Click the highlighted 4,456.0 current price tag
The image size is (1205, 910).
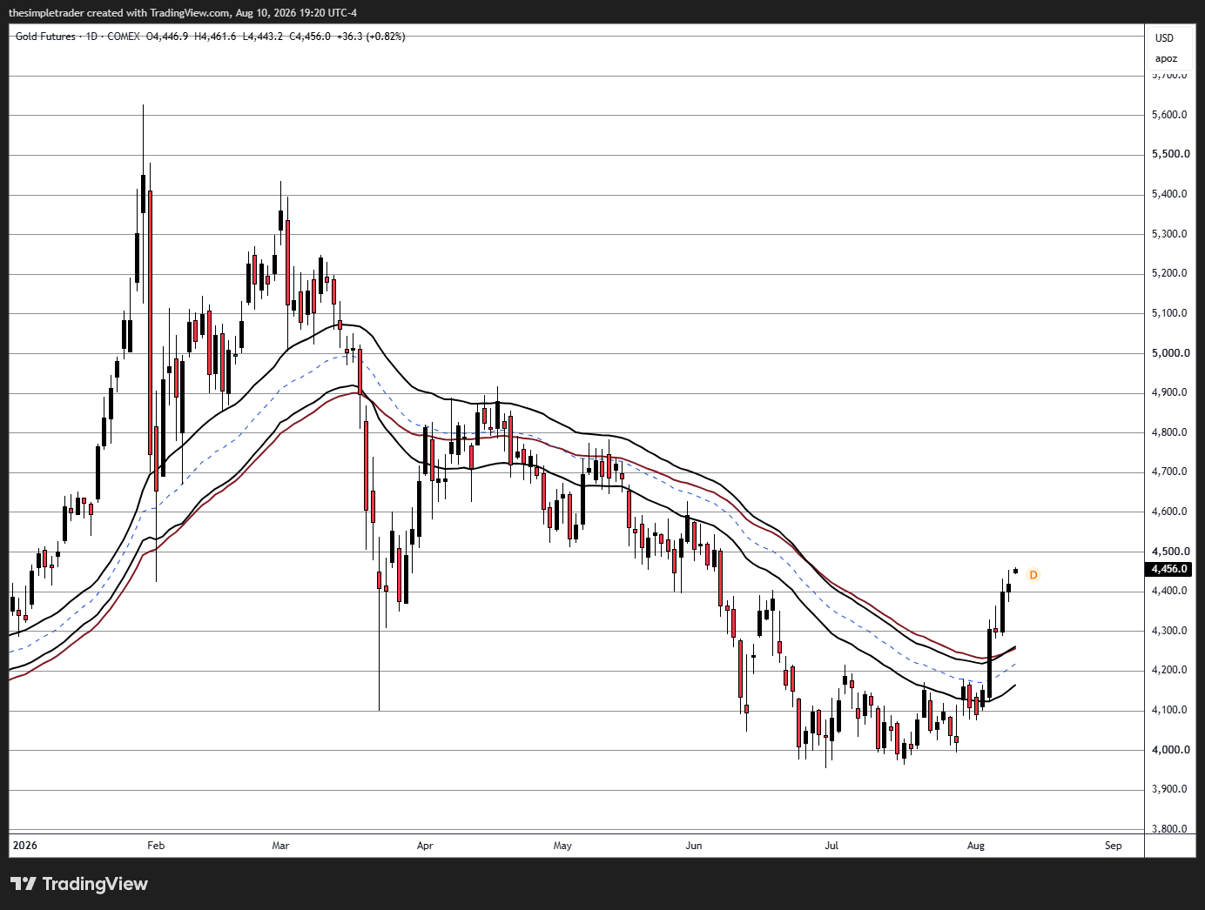(1168, 569)
